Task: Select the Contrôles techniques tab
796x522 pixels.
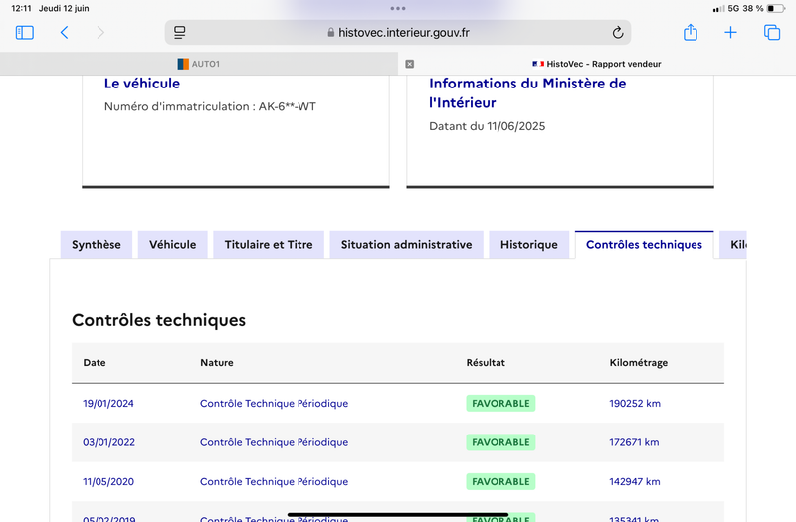Action: click(644, 245)
